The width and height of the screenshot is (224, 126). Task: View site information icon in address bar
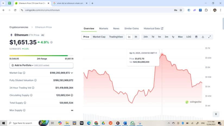point(22,10)
